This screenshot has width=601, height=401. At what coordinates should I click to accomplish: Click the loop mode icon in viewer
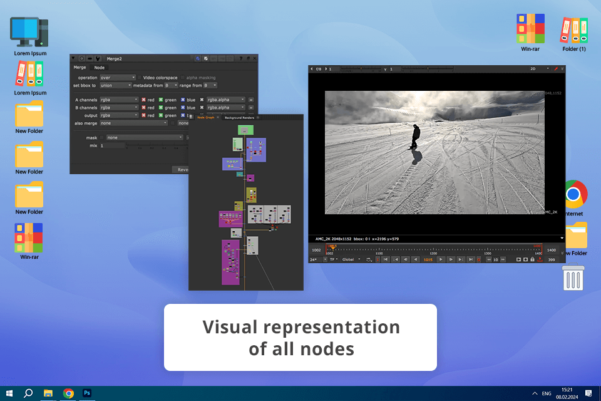pyautogui.click(x=369, y=260)
